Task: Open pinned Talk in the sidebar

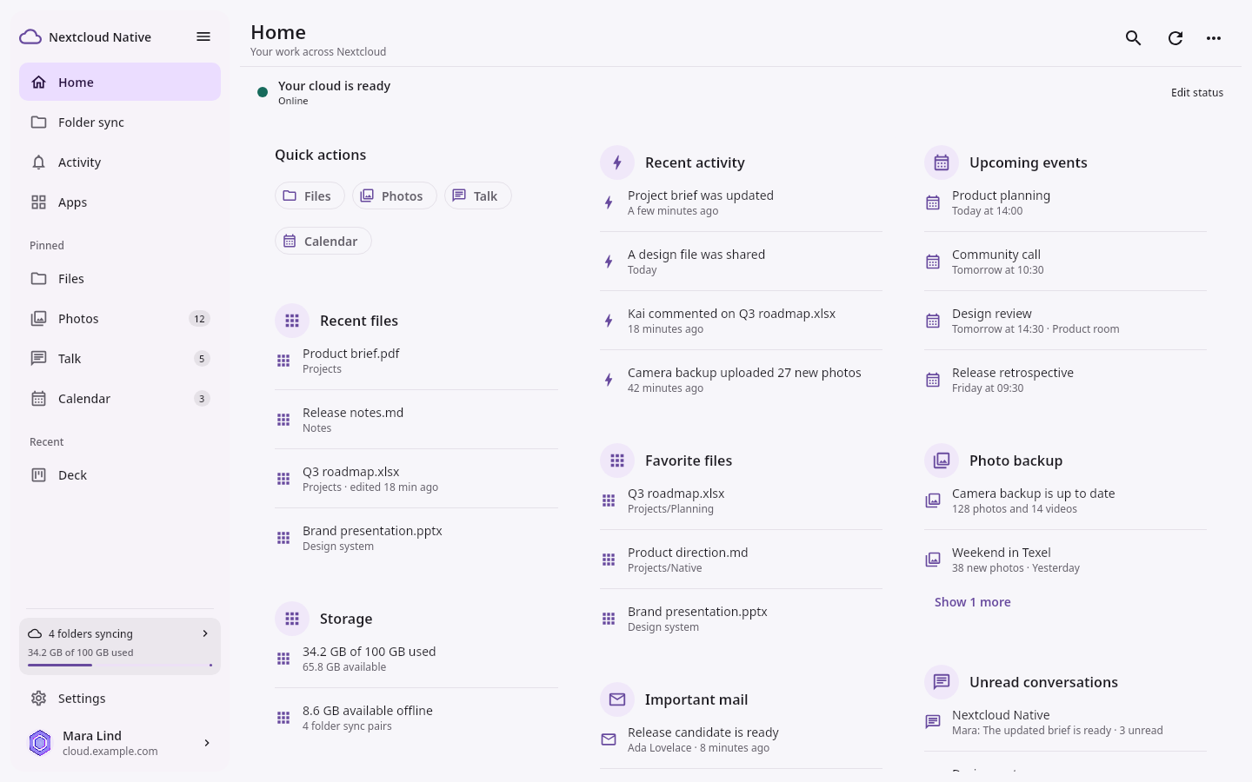Action: pos(120,358)
